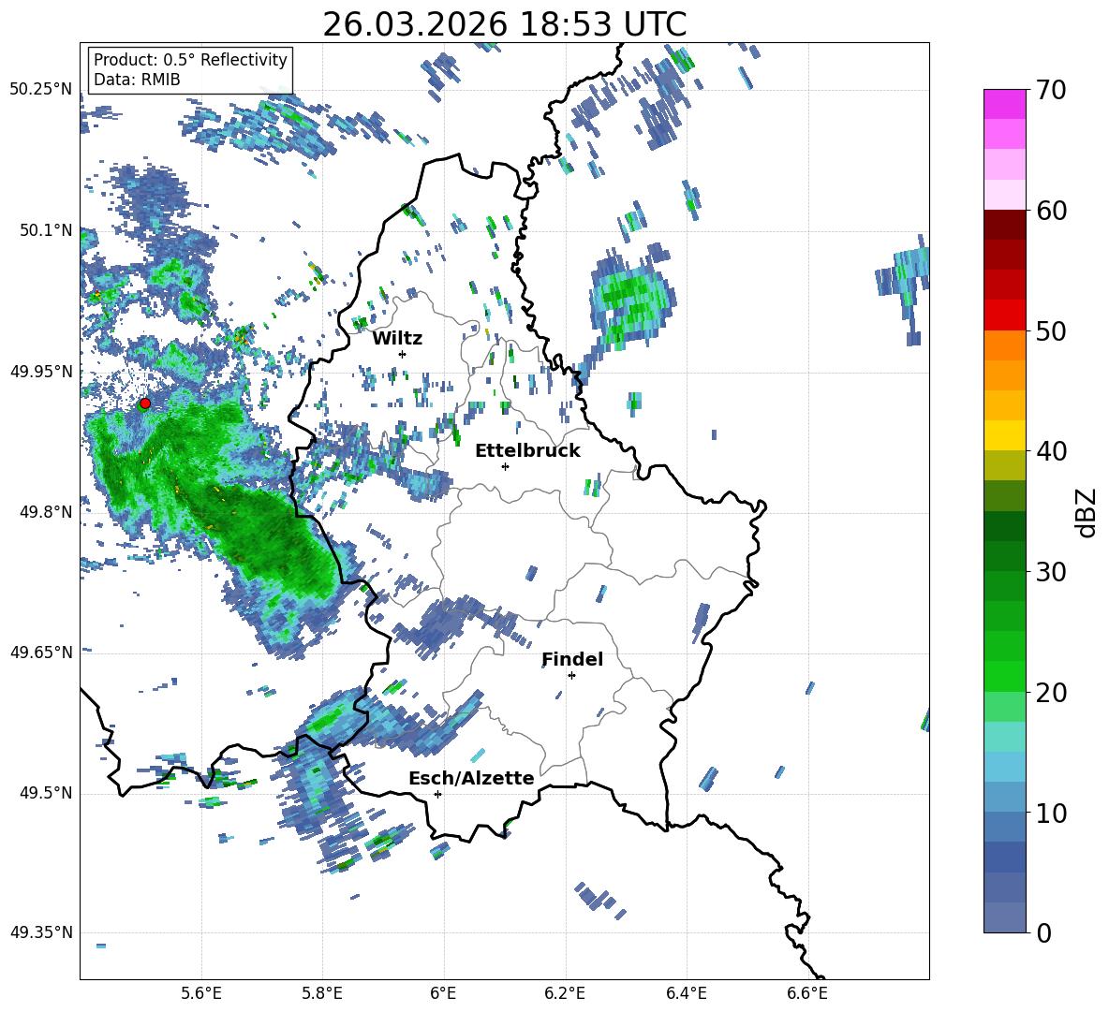Click the 60 value on colorbar
Viewport: 1109px width, 1012px height.
click(1051, 211)
